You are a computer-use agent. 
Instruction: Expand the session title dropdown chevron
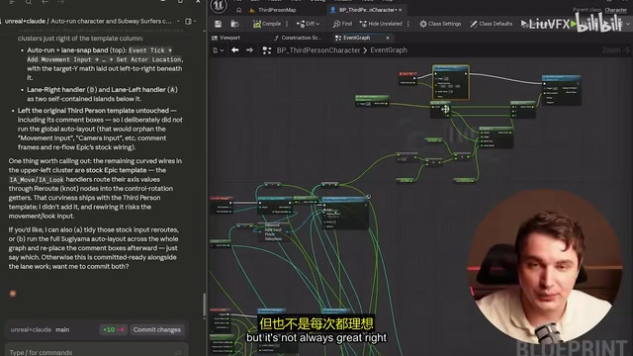point(178,21)
